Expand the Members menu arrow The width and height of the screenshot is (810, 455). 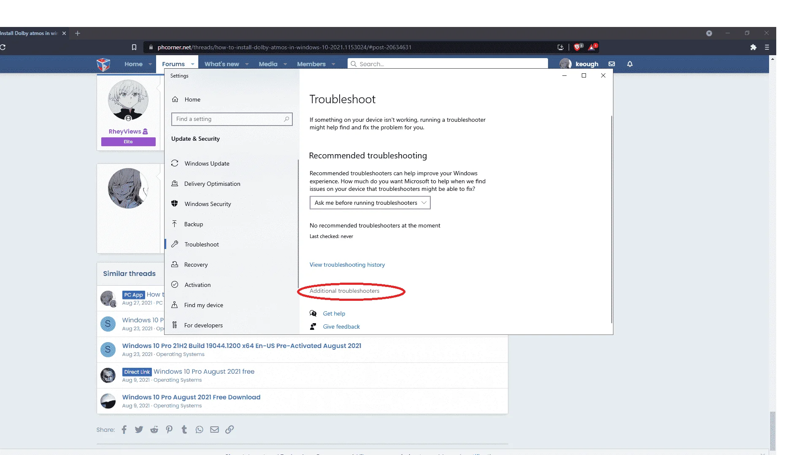(333, 64)
